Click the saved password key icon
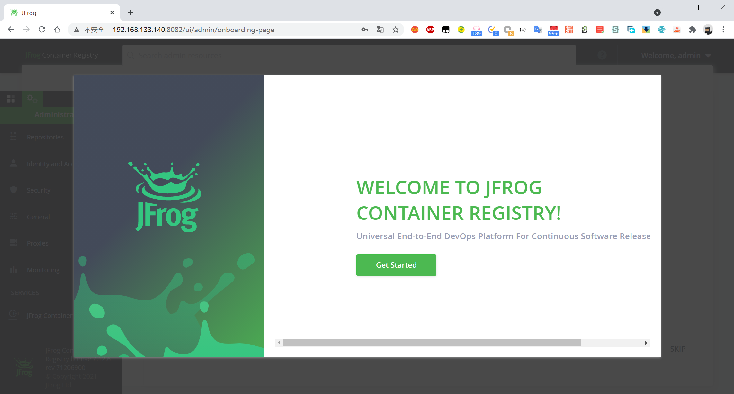Image resolution: width=734 pixels, height=394 pixels. 364,30
